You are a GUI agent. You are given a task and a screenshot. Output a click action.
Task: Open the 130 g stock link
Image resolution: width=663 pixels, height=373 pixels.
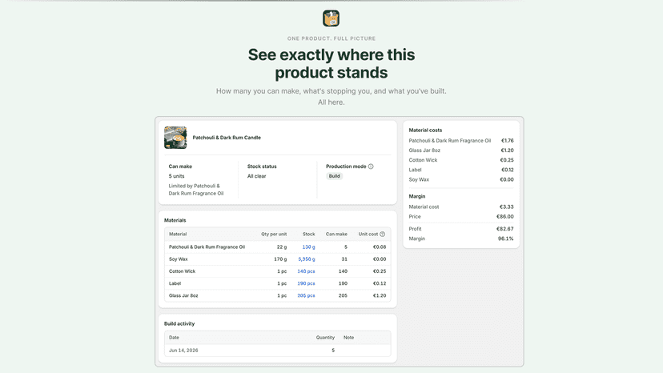tap(308, 247)
